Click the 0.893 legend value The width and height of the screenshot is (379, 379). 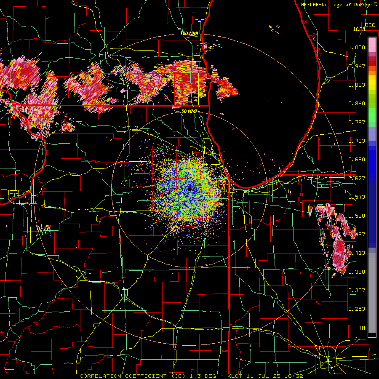point(357,85)
